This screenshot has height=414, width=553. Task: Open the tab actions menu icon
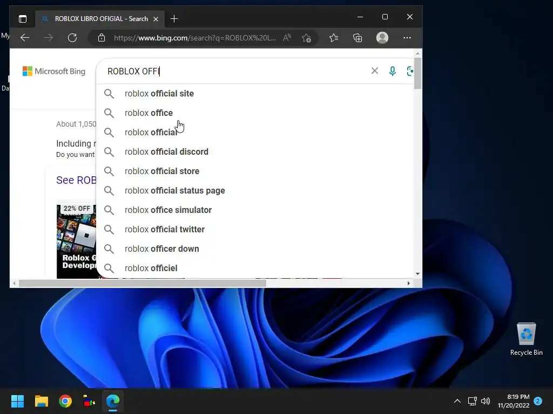(x=23, y=19)
